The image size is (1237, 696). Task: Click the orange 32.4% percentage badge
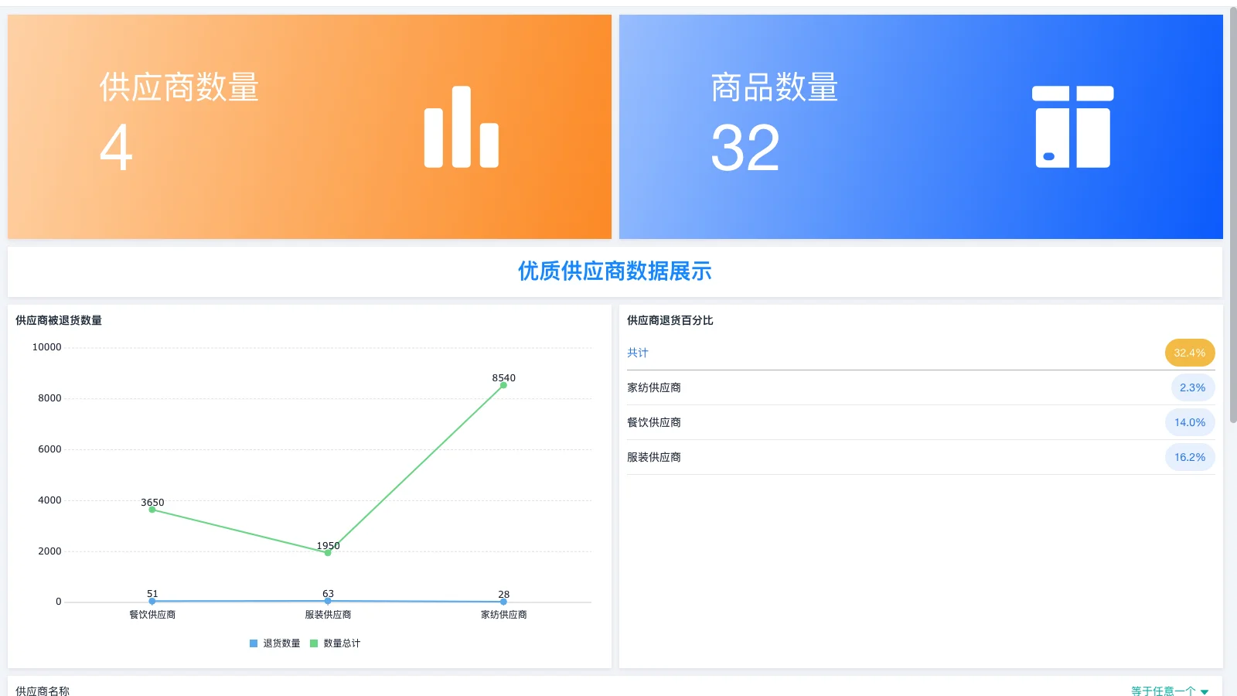(1189, 353)
